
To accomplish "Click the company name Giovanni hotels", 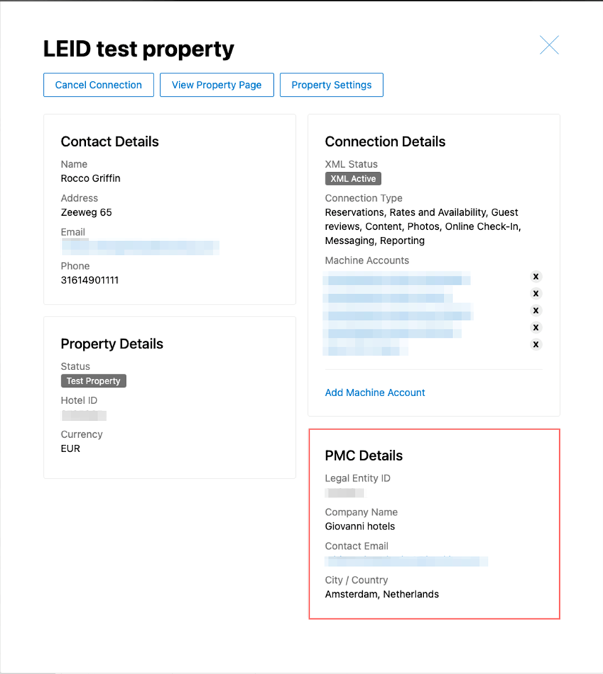I will [x=360, y=526].
